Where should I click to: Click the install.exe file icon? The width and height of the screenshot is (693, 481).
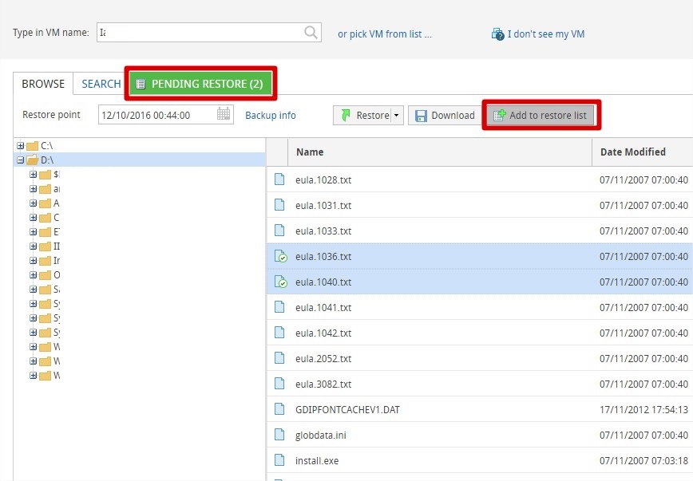point(279,460)
